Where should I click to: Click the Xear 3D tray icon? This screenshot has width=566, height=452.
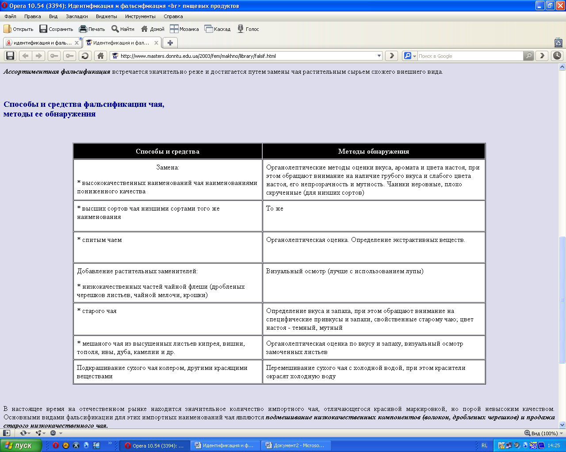533,445
